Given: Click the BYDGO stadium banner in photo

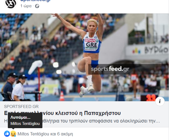Looking at the screenshot, I should click(x=156, y=50).
